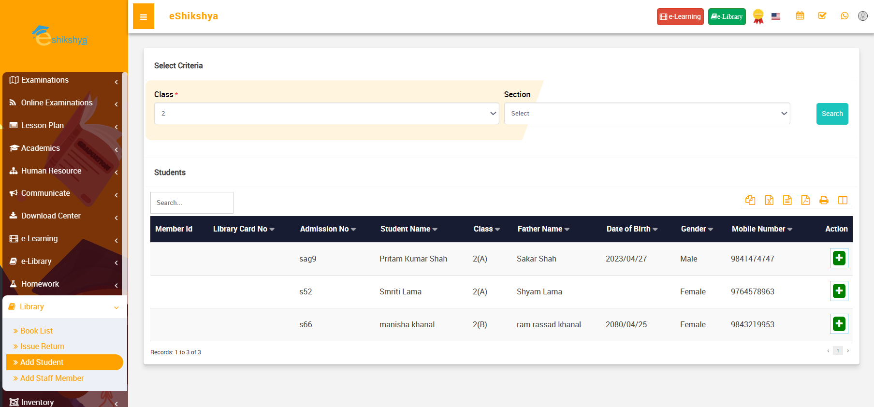Focus the students Search input field

pos(192,203)
